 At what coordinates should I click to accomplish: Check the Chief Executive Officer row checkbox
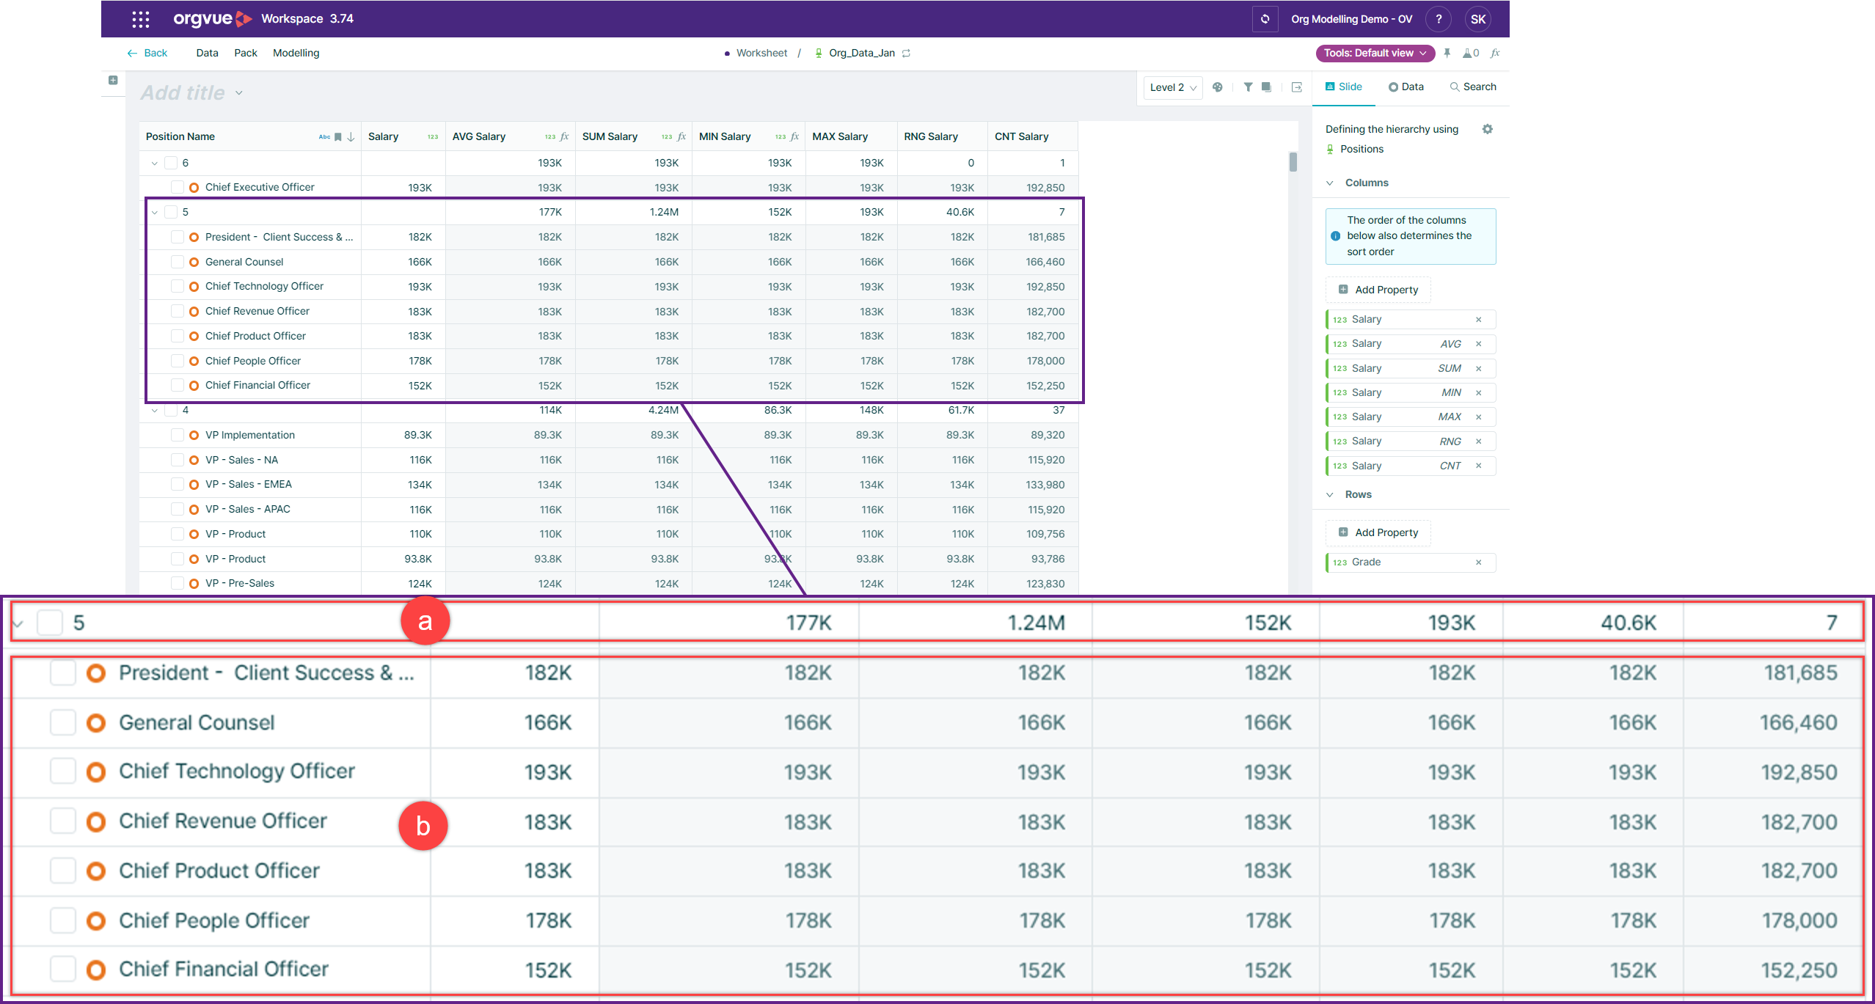178,187
